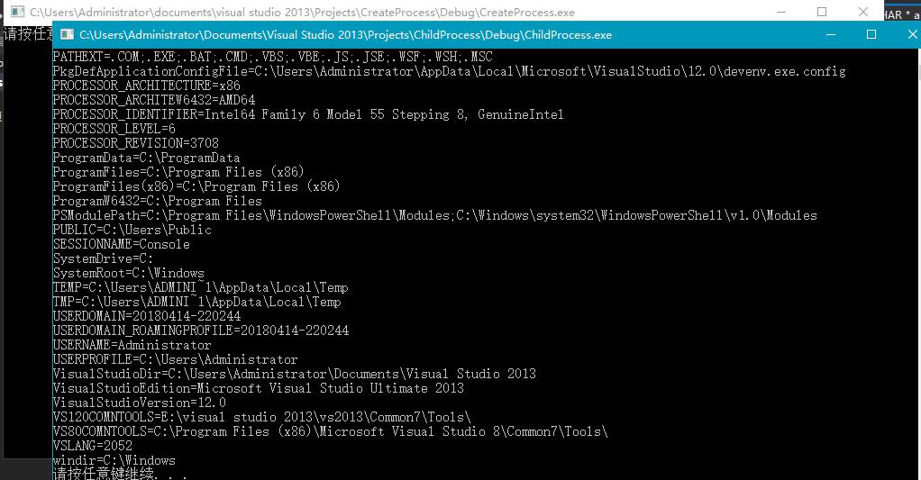
Task: Click the ProgramW6432=C:\Program Files line
Action: (x=158, y=201)
